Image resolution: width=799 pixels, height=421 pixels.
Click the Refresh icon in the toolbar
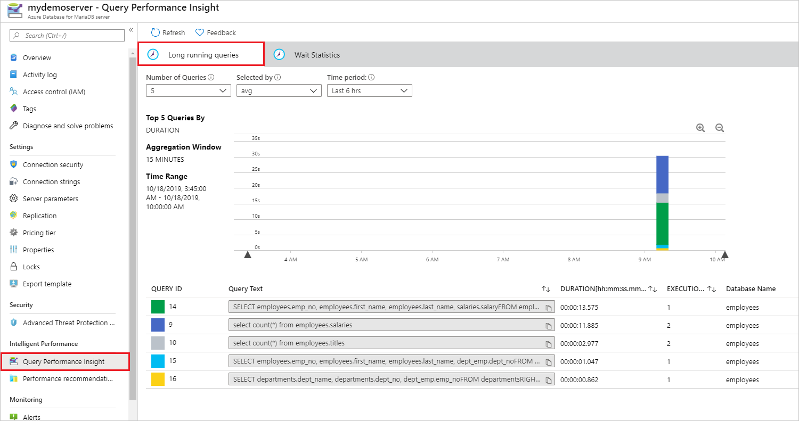pos(156,32)
